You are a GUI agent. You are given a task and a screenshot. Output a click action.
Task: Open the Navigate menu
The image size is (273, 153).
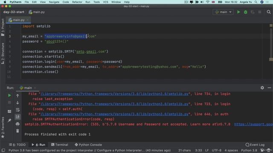tap(54, 2)
